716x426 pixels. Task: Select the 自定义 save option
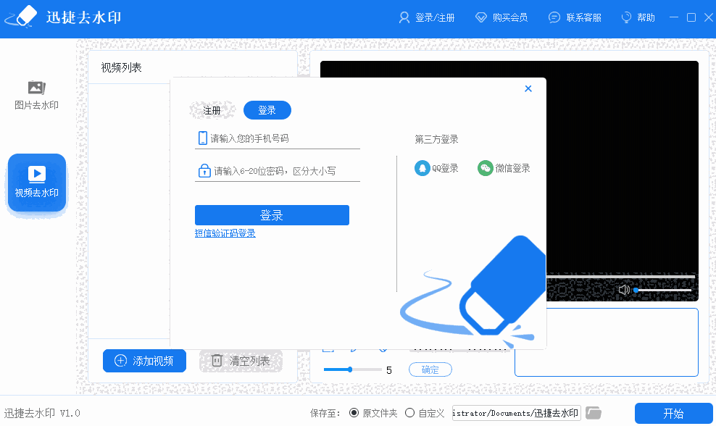[409, 412]
